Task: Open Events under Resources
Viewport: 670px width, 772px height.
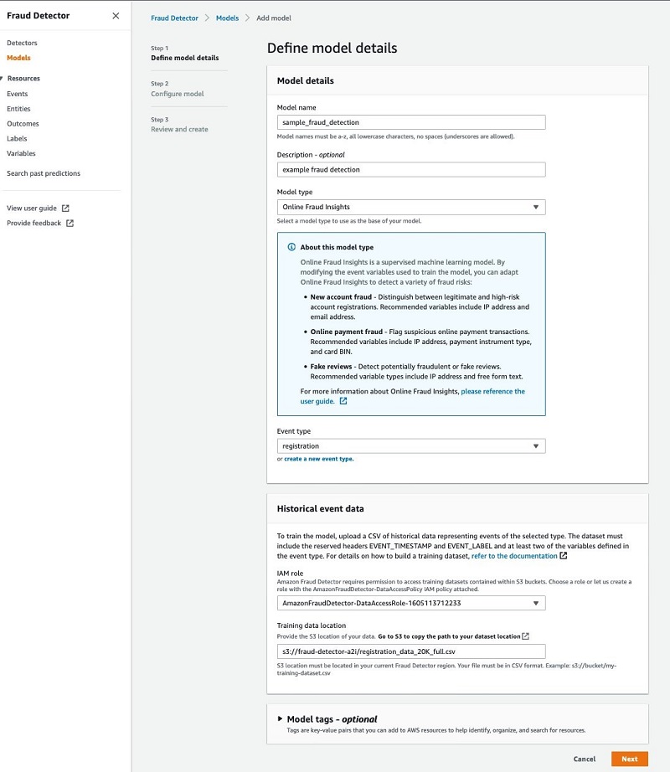Action: click(x=18, y=94)
